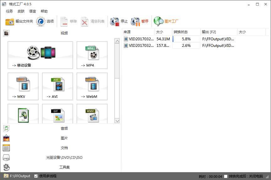Viewport: 271px width, 180px height.
Task: Click the 2.6% progress bar cell
Action: click(x=186, y=46)
